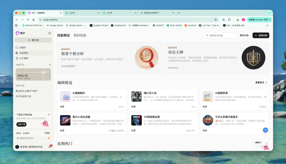The image size is (286, 164).
Task: Click the magnifier image on 股票个股分析
Action: (x=147, y=57)
